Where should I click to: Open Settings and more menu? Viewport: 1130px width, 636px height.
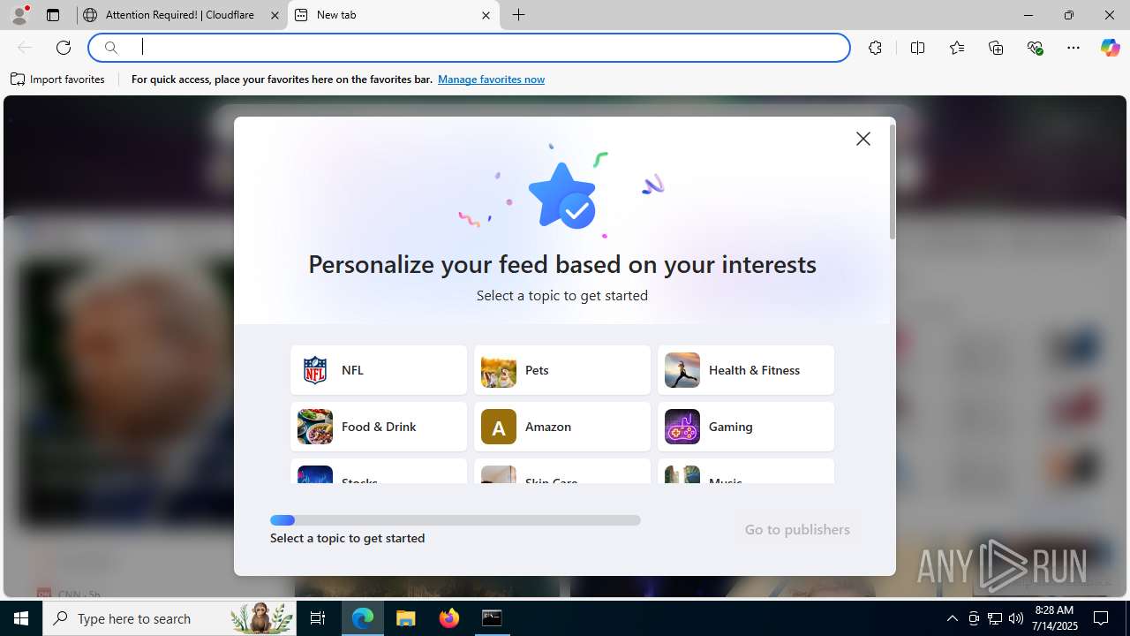click(1073, 48)
